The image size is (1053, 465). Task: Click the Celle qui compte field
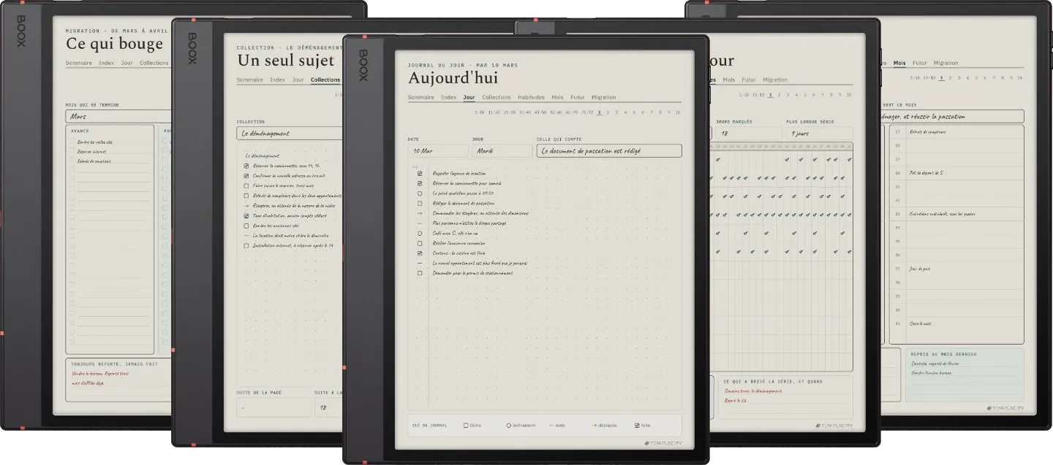pyautogui.click(x=609, y=150)
